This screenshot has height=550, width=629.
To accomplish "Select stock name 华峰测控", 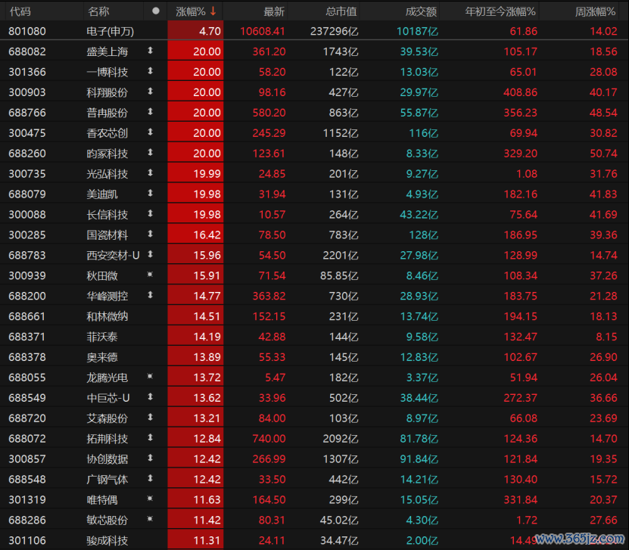I will pyautogui.click(x=107, y=297).
